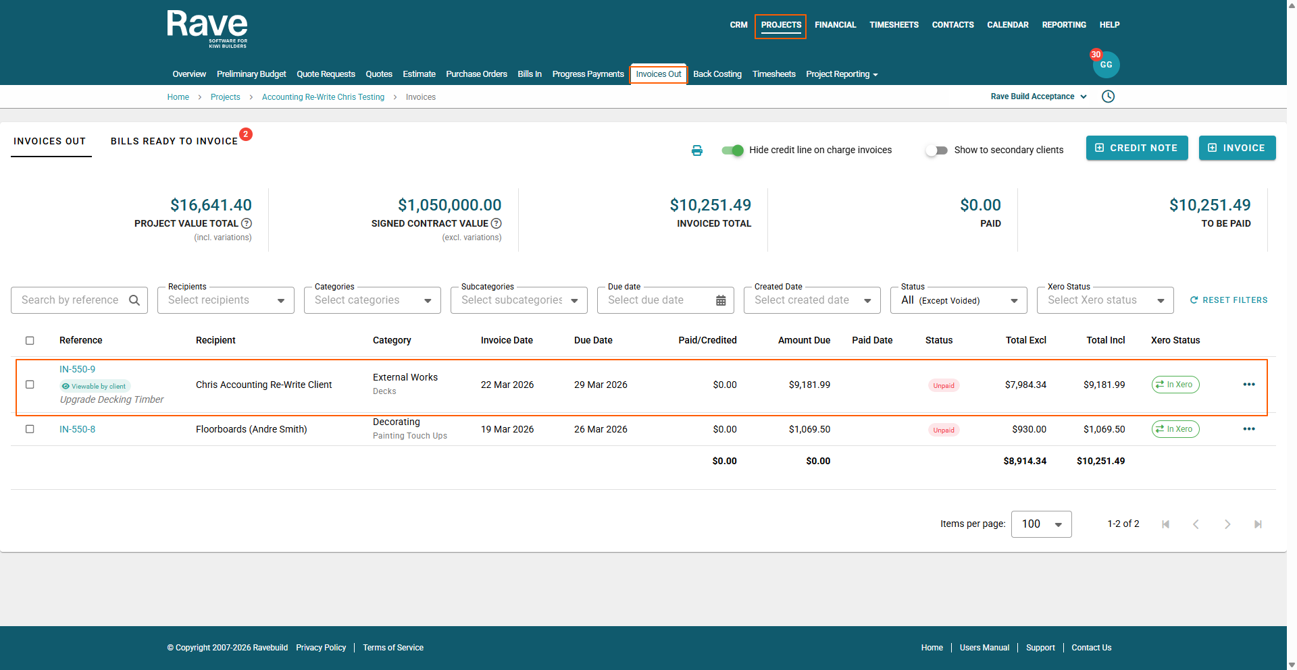Tick the checkbox for invoice IN-550-9
Image resolution: width=1297 pixels, height=670 pixels.
pos(30,385)
